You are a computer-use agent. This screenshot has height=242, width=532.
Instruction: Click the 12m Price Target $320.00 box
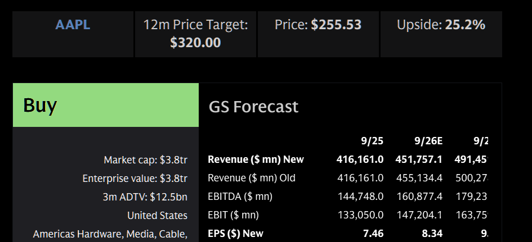click(195, 34)
